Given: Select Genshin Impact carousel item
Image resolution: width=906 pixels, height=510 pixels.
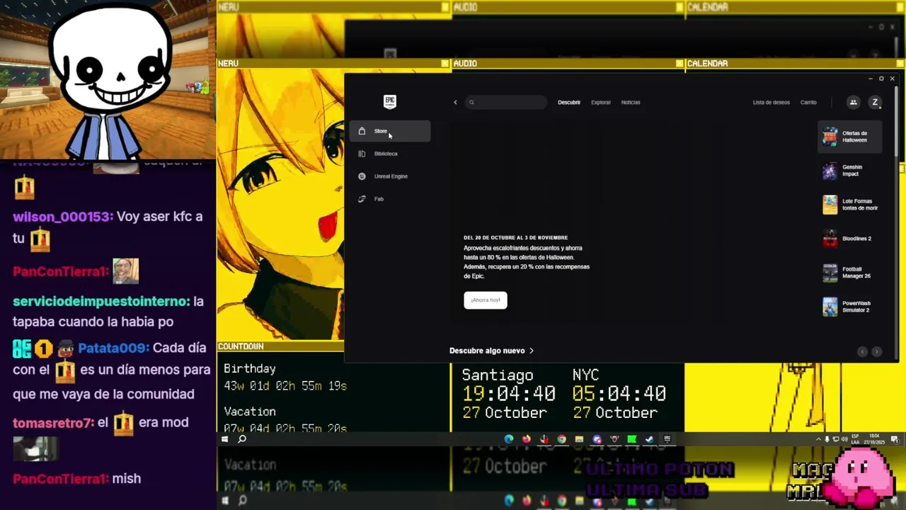Looking at the screenshot, I should [850, 171].
